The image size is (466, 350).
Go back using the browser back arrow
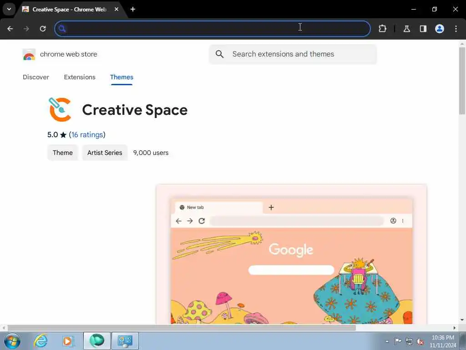click(10, 29)
